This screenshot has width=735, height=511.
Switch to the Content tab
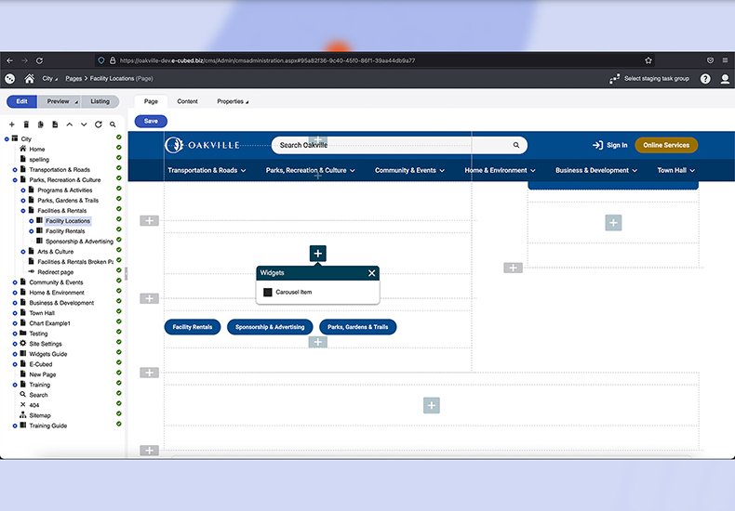[187, 101]
